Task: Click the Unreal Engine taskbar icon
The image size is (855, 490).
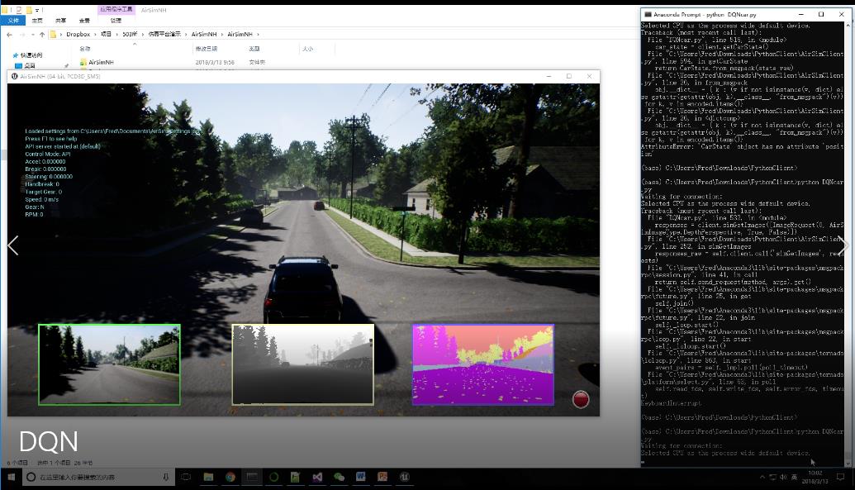Action: pyautogui.click(x=404, y=477)
